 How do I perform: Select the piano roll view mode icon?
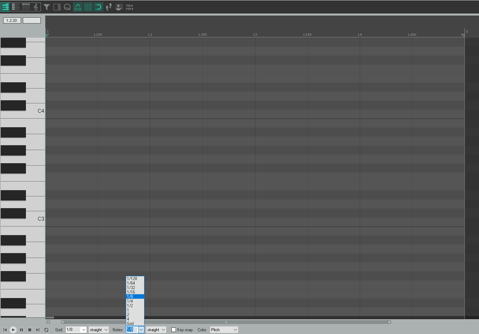tap(5, 7)
